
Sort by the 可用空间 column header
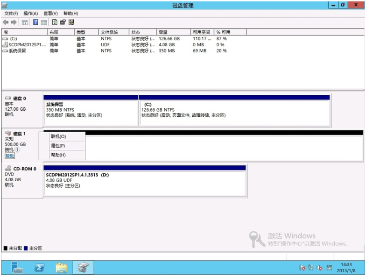[203, 32]
